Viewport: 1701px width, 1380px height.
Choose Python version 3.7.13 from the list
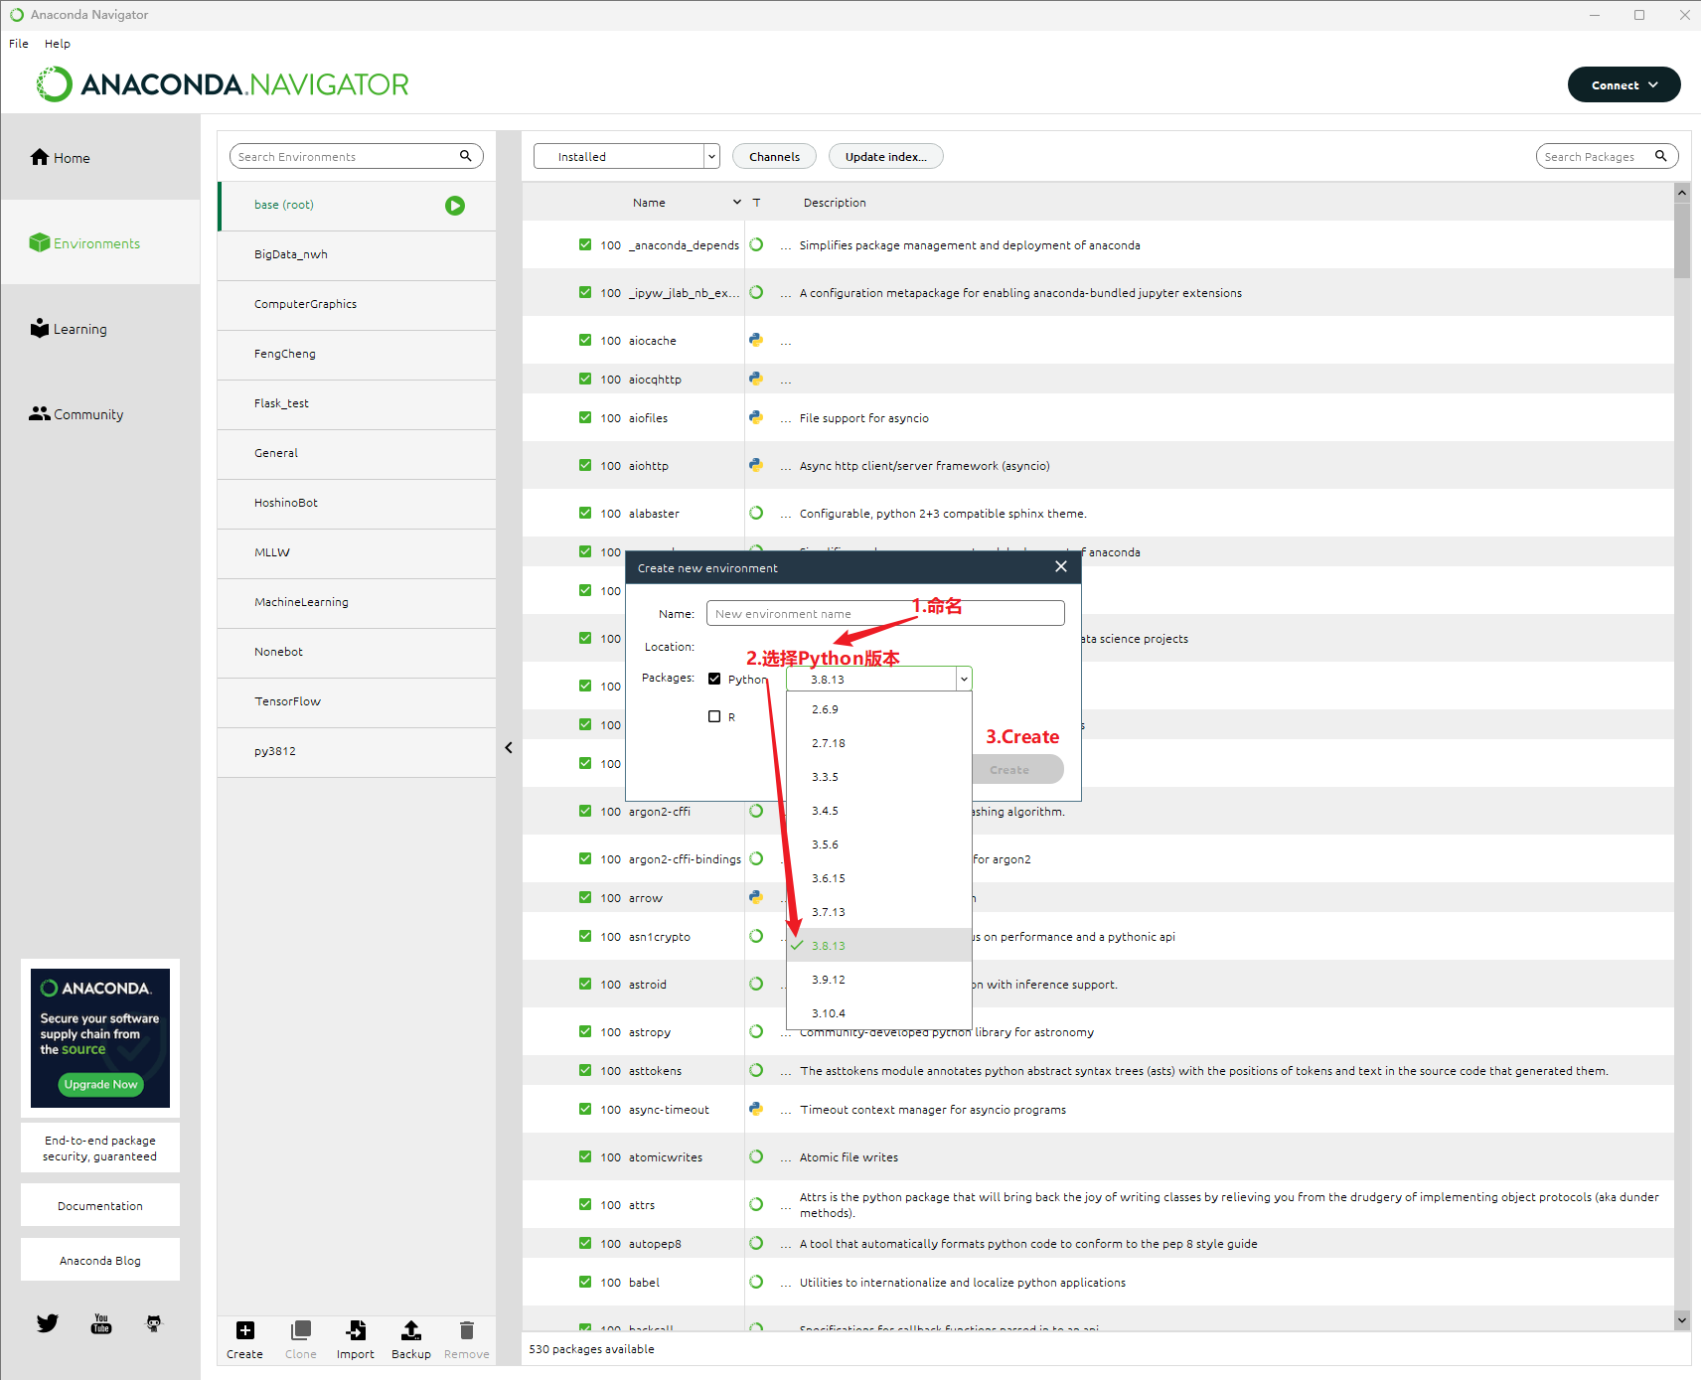[879, 912]
